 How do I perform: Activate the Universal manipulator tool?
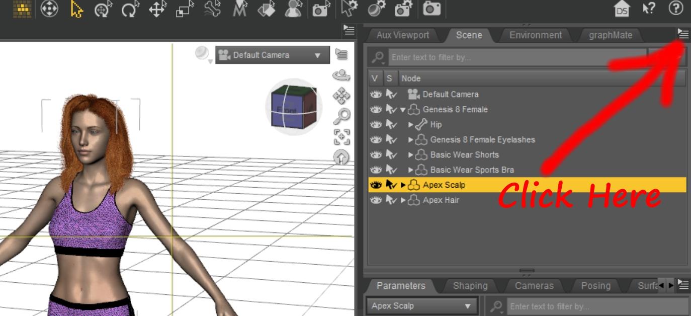(104, 9)
